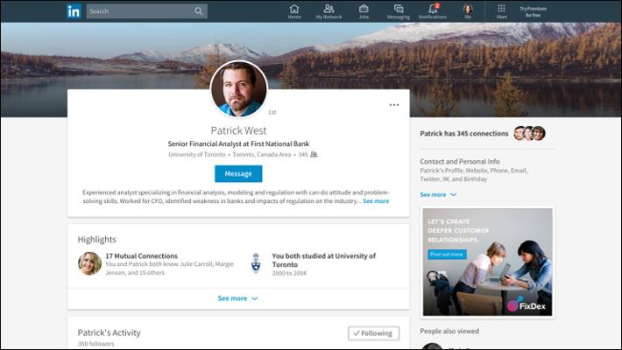Viewport: 622px width, 350px height.
Task: Click into the Search input field
Action: coord(140,11)
